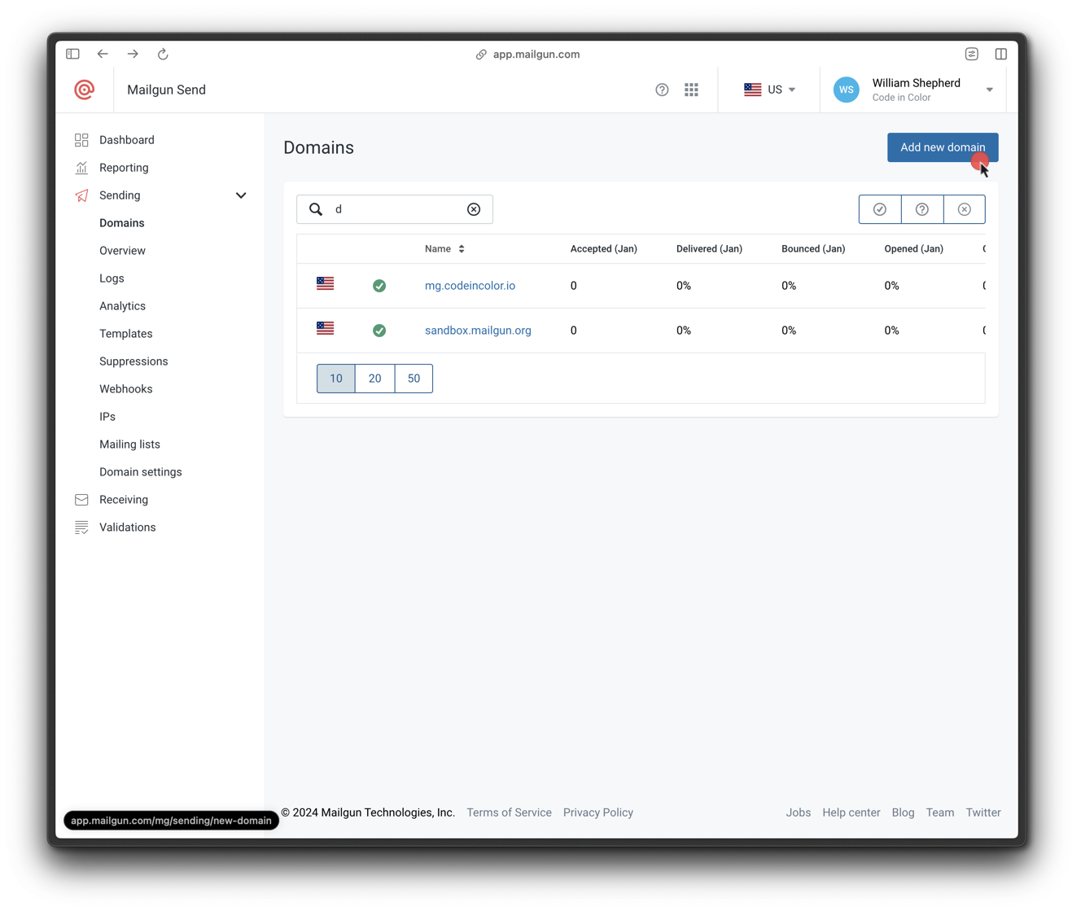Click the Opened (Jan) column header

(914, 249)
